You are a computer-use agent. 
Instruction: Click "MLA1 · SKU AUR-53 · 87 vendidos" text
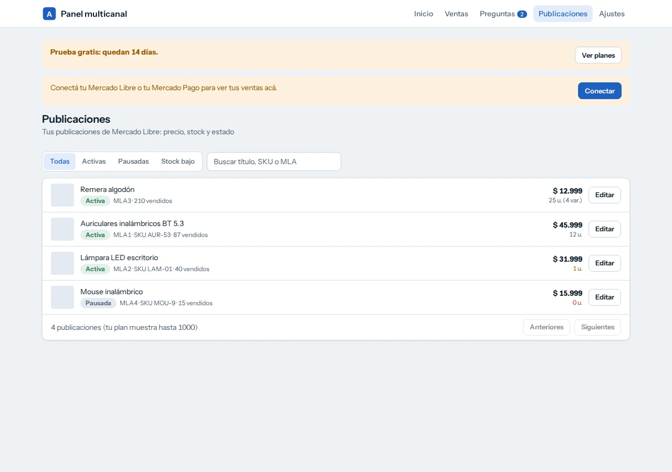point(161,235)
